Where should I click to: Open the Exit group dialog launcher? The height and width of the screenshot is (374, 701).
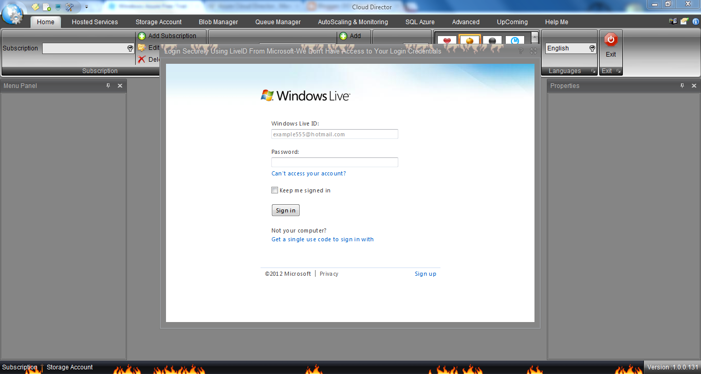click(618, 71)
